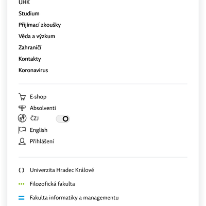Click the green dots Filozofická fakulta icon
This screenshot has width=206, height=206.
(22, 184)
